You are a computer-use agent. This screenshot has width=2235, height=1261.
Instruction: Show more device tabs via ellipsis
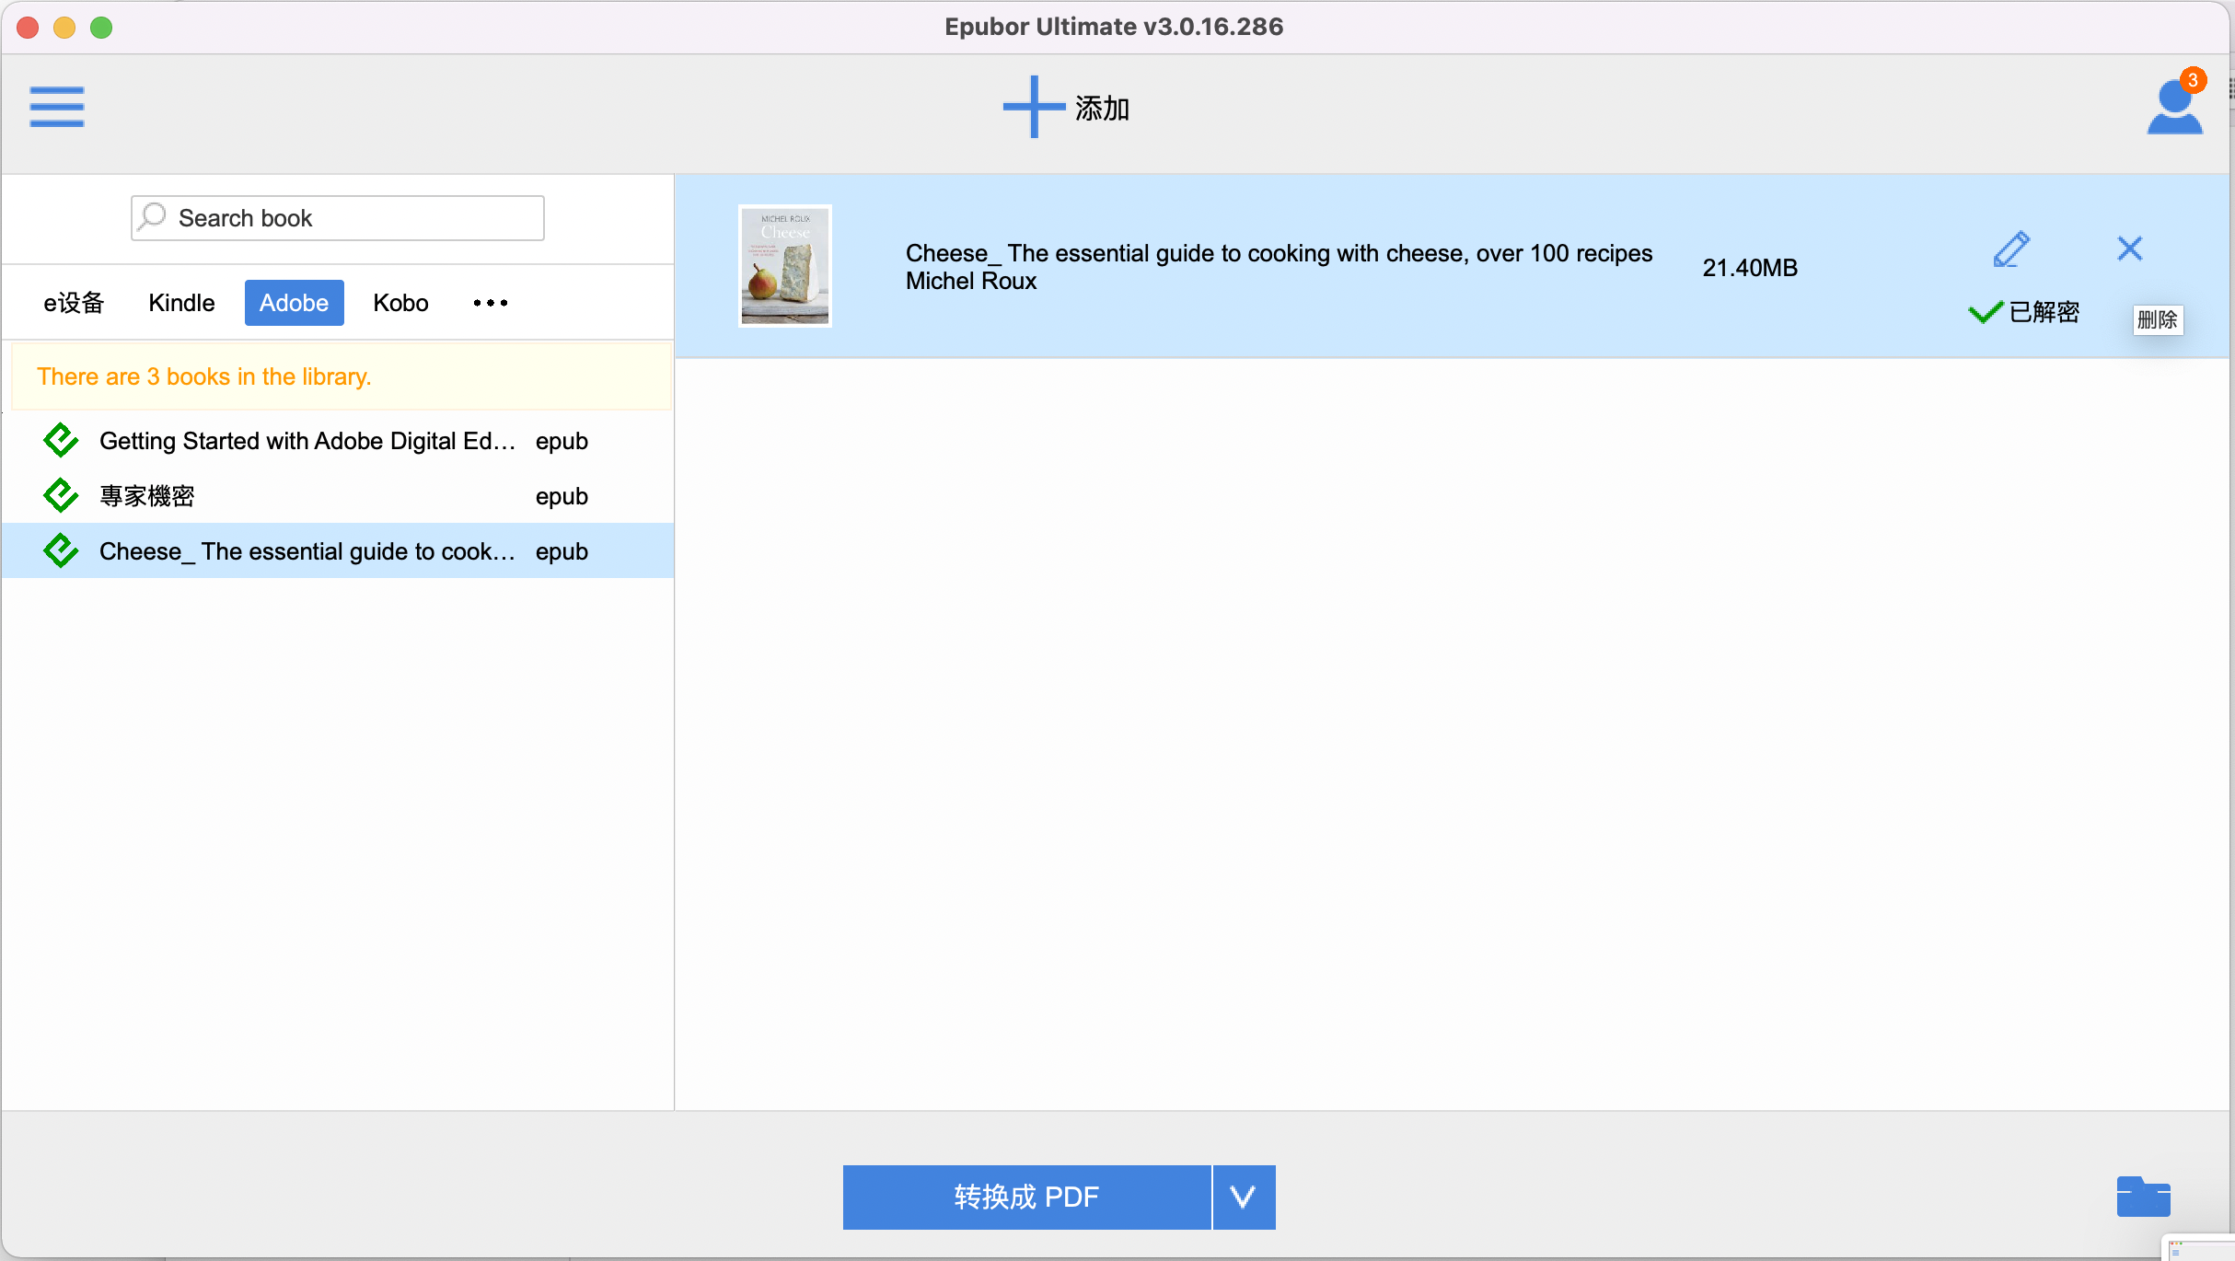[490, 303]
